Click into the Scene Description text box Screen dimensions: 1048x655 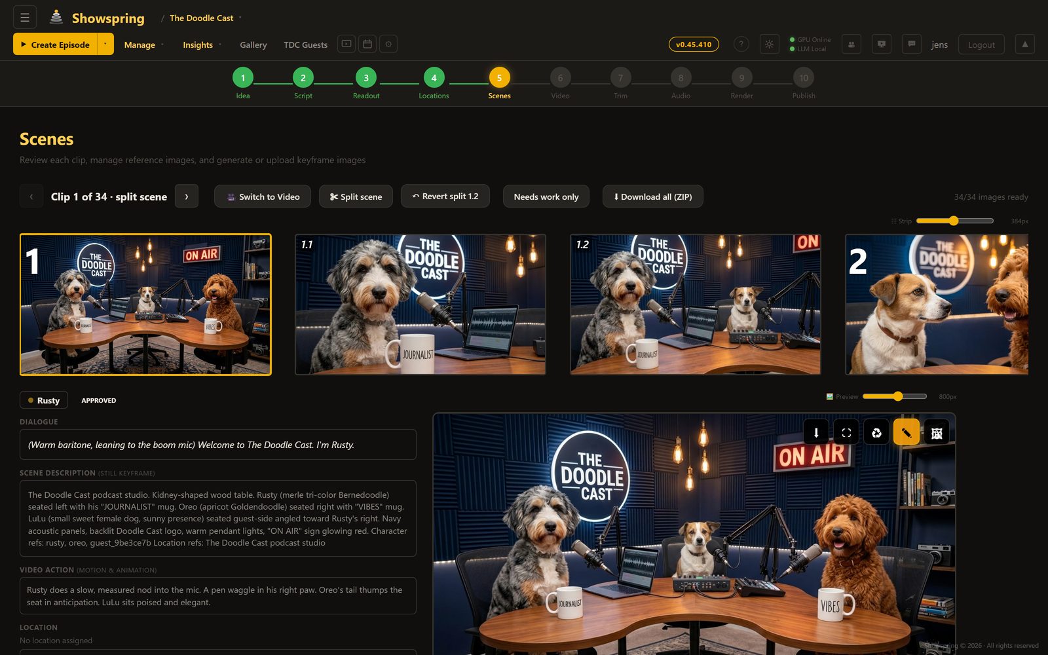point(218,519)
